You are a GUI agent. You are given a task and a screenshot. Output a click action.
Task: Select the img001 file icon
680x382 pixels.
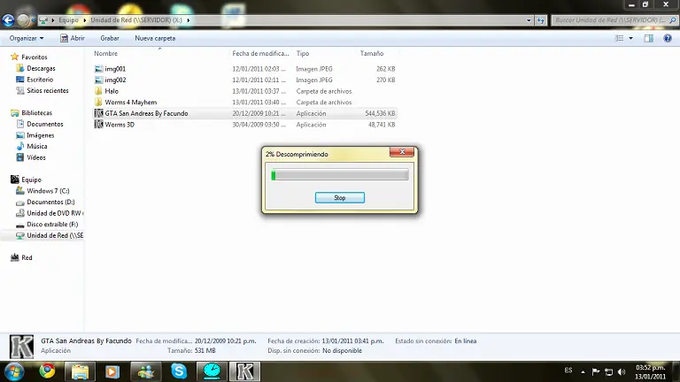point(98,68)
